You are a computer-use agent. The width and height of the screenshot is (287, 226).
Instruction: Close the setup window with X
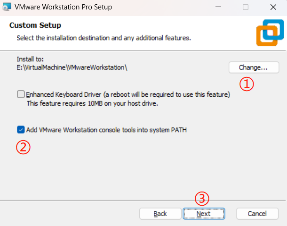273,7
